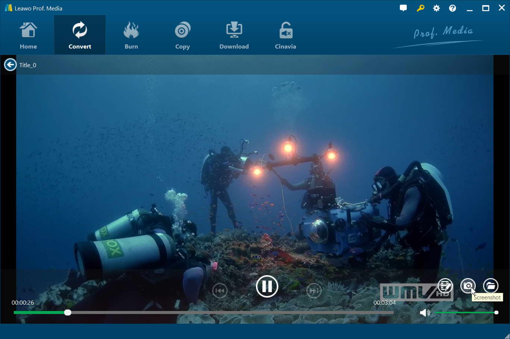Open the Burn module
The height and width of the screenshot is (339, 510).
click(x=131, y=35)
